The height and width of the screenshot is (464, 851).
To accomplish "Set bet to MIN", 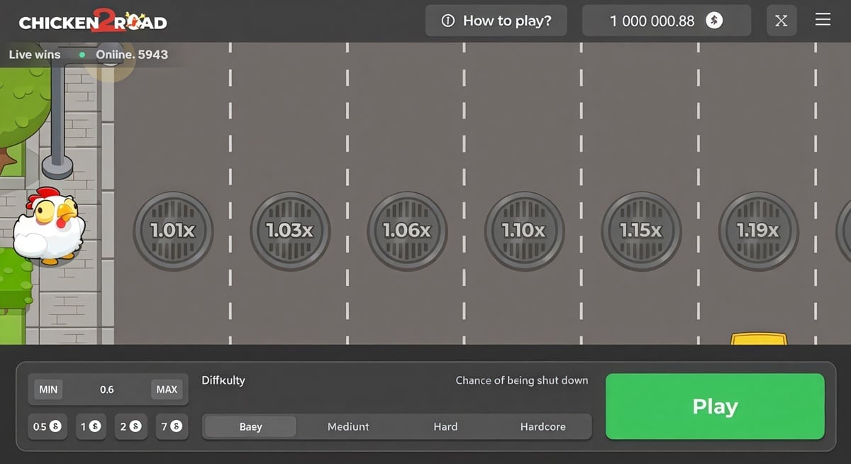I will coord(48,390).
